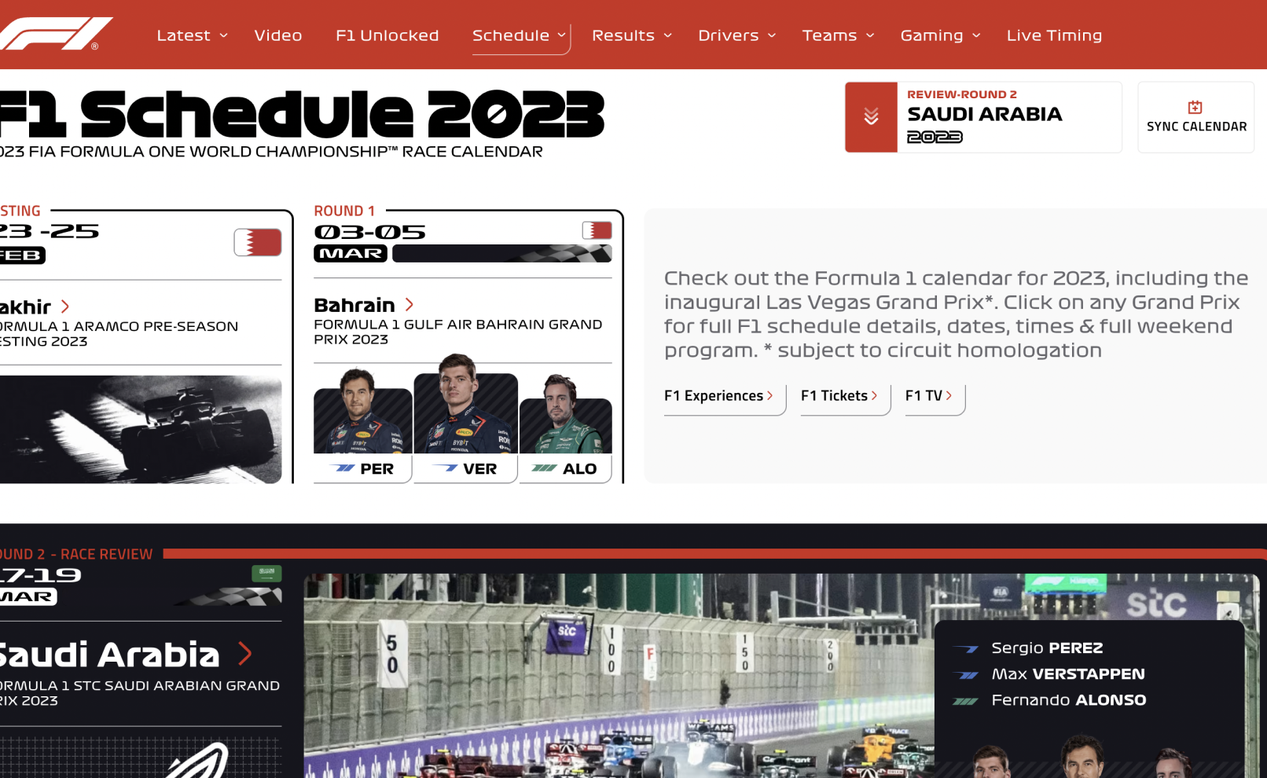Image resolution: width=1267 pixels, height=778 pixels.
Task: Click the Perez driver portrait
Action: pos(362,411)
